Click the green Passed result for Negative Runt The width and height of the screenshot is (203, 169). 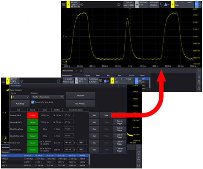[x=32, y=150]
